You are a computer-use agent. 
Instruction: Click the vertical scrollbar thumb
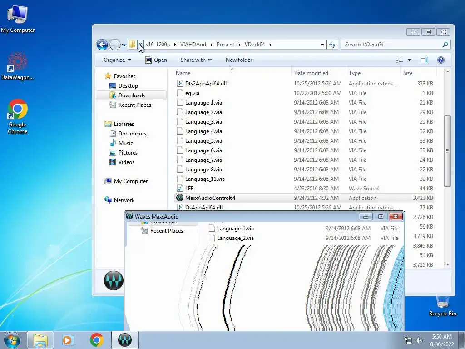pyautogui.click(x=448, y=151)
